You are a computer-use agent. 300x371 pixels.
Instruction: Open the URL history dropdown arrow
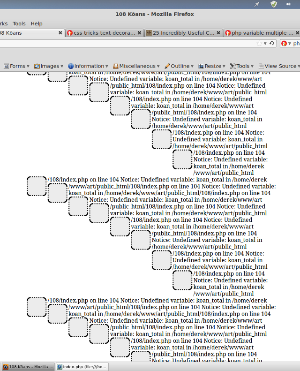[x=265, y=44]
